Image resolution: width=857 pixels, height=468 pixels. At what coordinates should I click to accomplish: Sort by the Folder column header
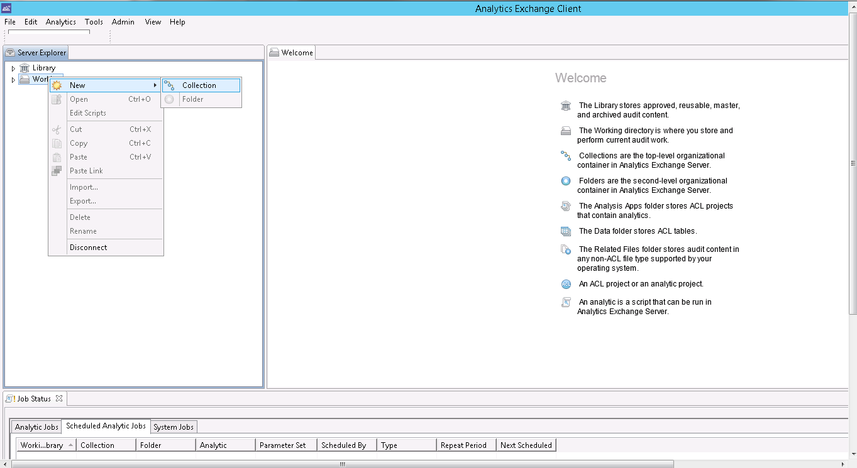pos(166,445)
